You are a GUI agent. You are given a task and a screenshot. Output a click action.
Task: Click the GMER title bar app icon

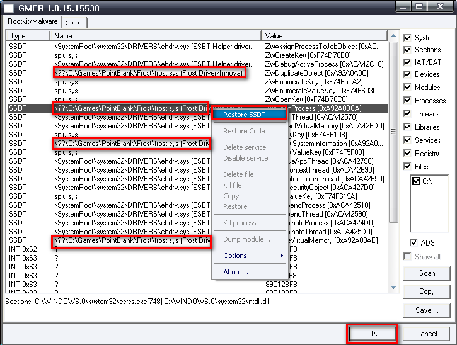(x=8, y=8)
